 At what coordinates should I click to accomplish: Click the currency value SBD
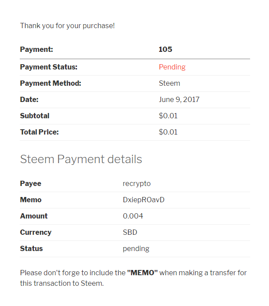tap(130, 232)
